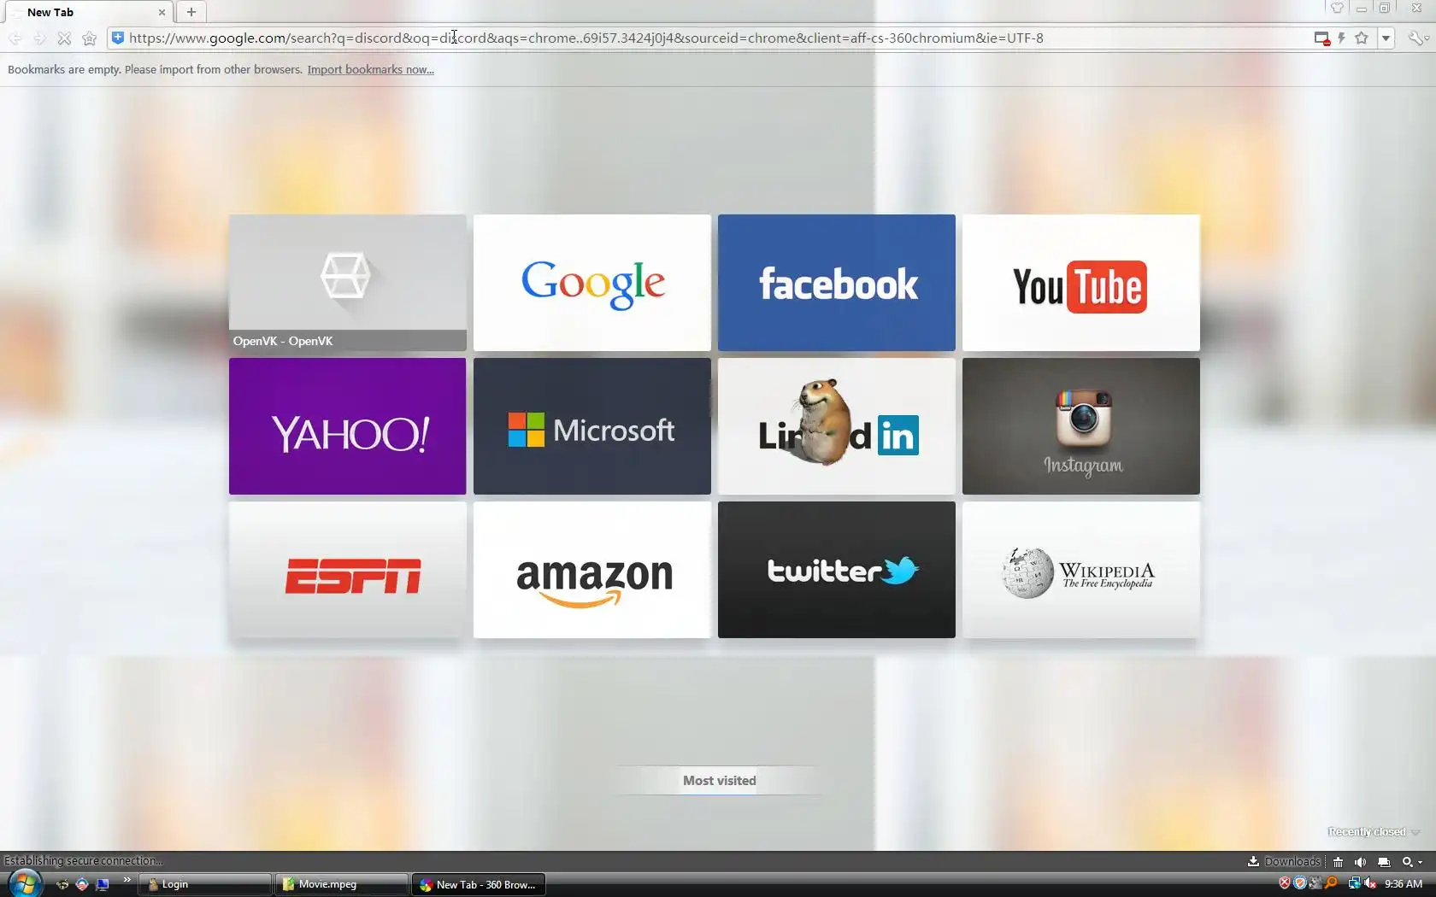
Task: Open the Amazon speed dial tile
Action: tap(592, 570)
